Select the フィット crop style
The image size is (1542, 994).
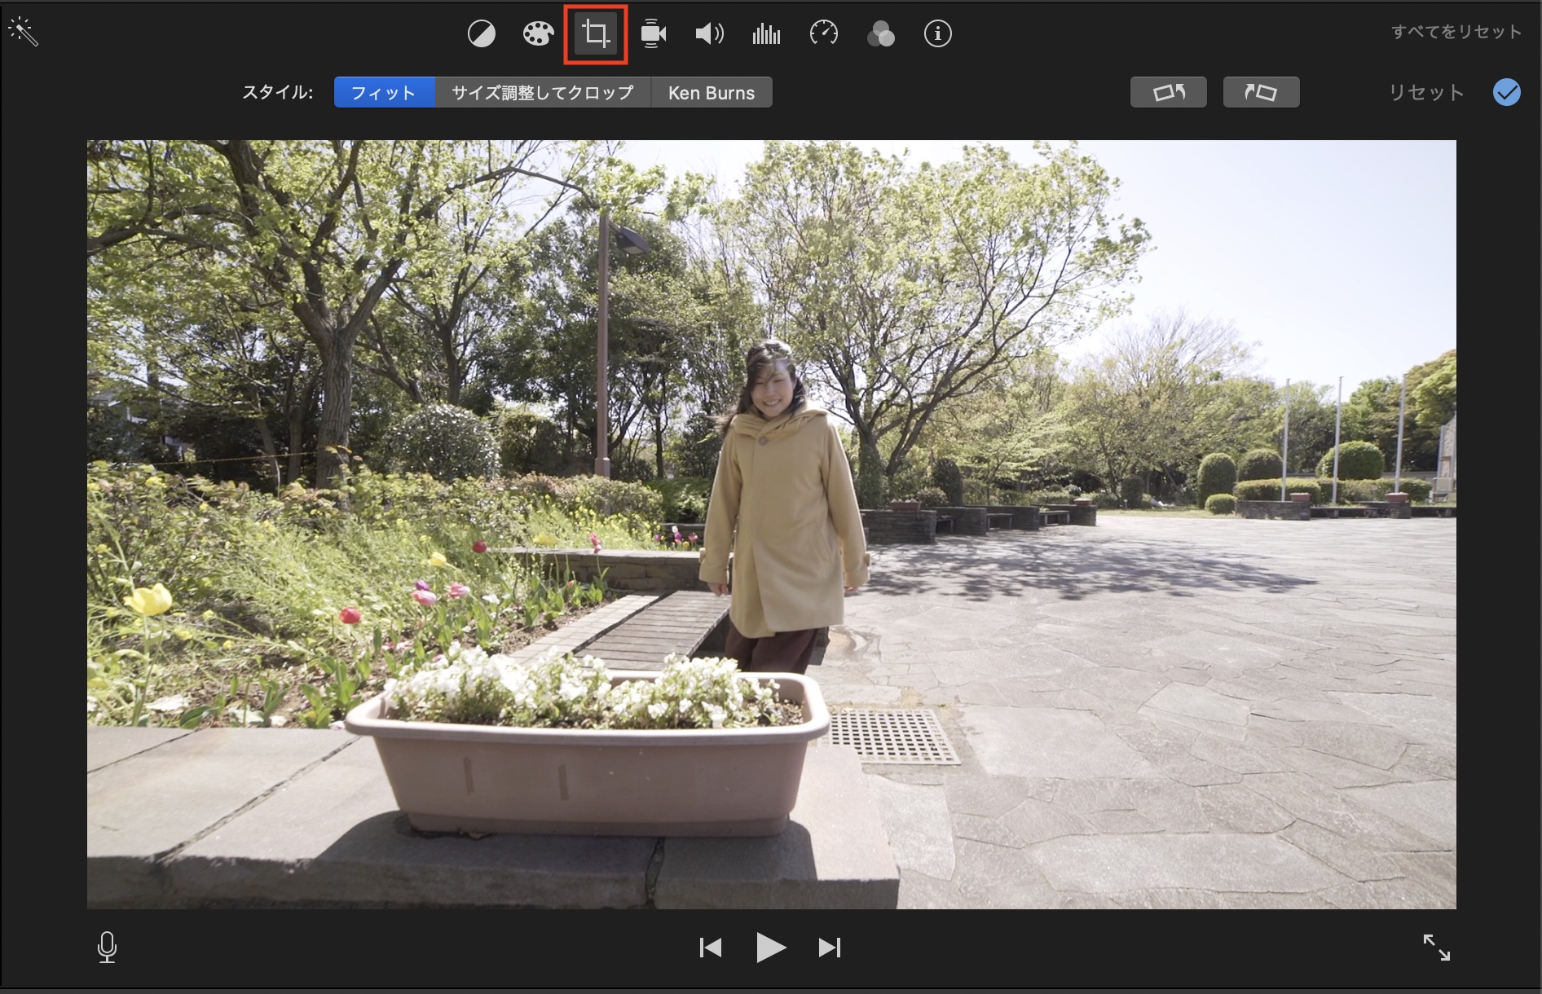(384, 93)
